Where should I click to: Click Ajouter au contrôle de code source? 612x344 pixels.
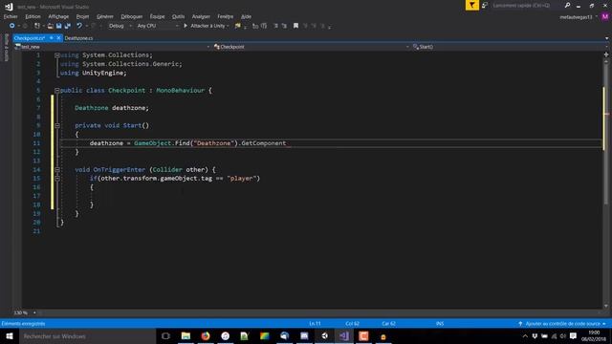562,324
